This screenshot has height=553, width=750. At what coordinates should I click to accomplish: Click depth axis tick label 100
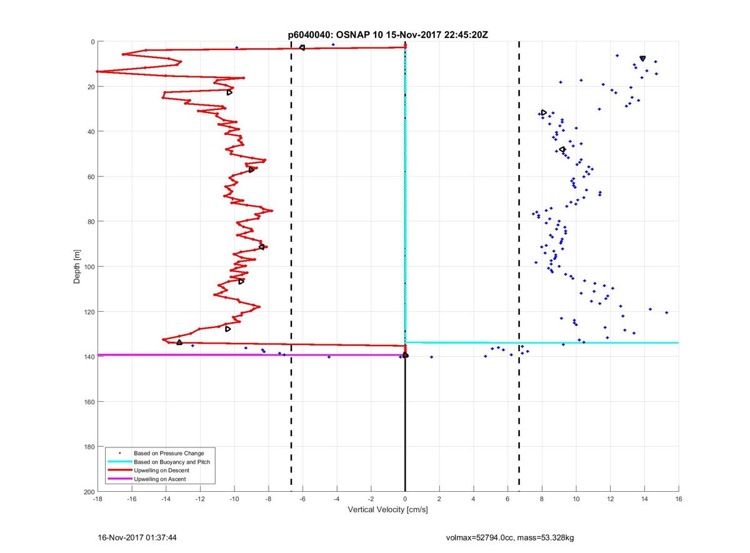(88, 267)
